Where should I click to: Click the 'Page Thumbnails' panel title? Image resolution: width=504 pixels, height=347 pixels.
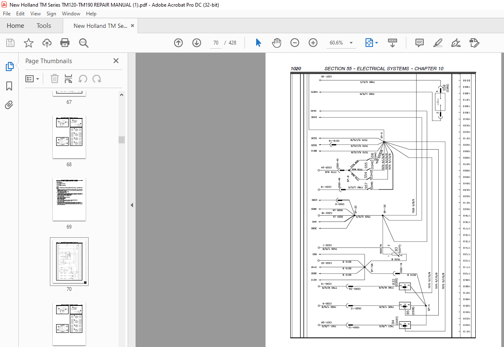click(x=49, y=61)
